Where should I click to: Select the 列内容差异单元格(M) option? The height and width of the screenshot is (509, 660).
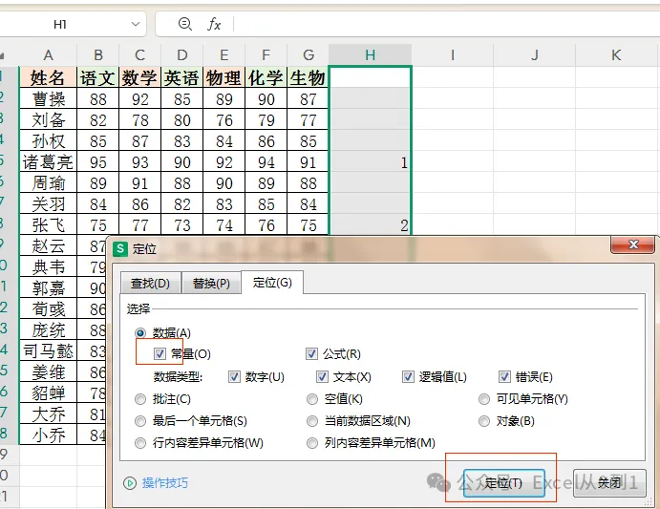312,443
